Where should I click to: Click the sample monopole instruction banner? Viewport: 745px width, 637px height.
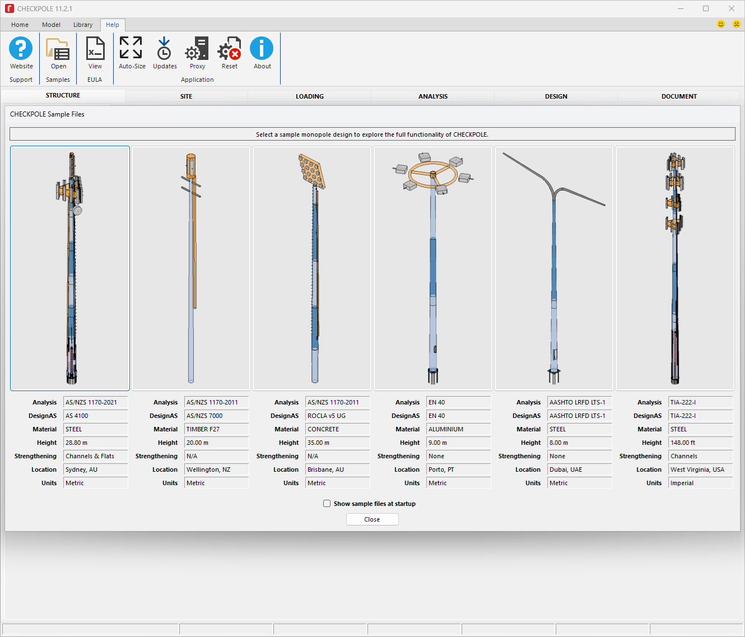(x=372, y=134)
